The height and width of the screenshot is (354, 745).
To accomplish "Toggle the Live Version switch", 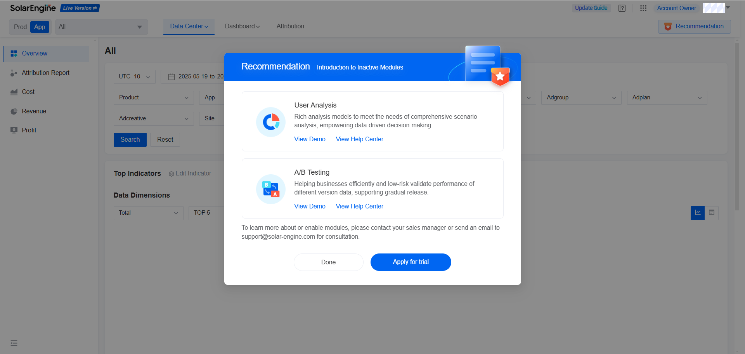I will [80, 8].
